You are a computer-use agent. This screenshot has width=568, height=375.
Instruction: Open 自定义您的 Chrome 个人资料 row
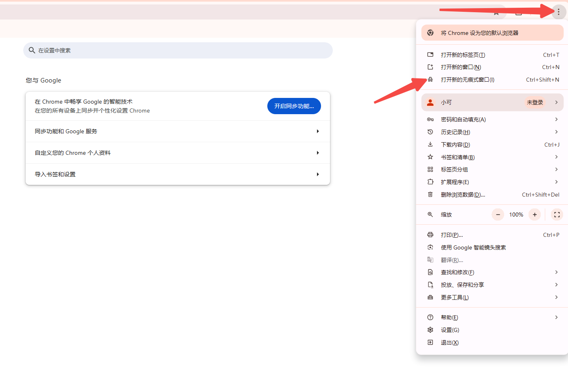(x=178, y=153)
